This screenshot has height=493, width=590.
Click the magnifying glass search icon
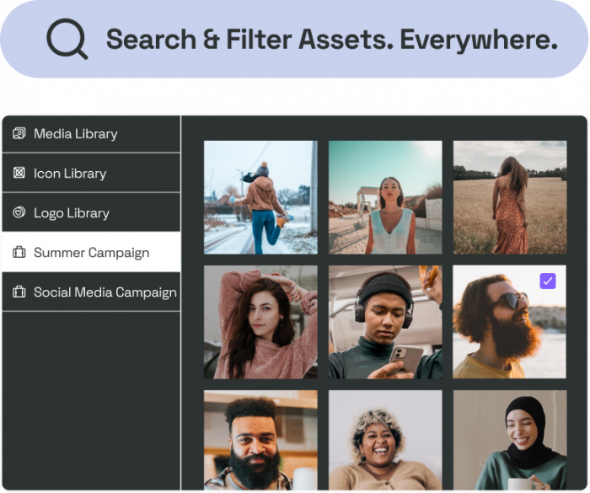click(67, 39)
